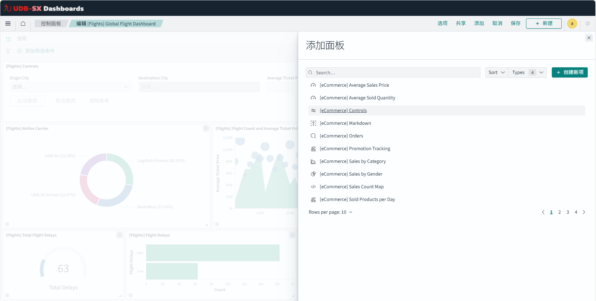Go to page 3 of results

[x=567, y=212]
